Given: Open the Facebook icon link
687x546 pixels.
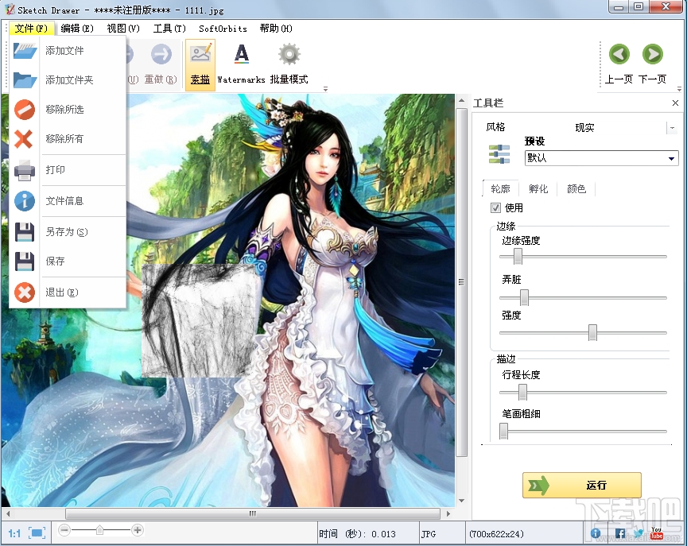Looking at the screenshot, I should [620, 532].
